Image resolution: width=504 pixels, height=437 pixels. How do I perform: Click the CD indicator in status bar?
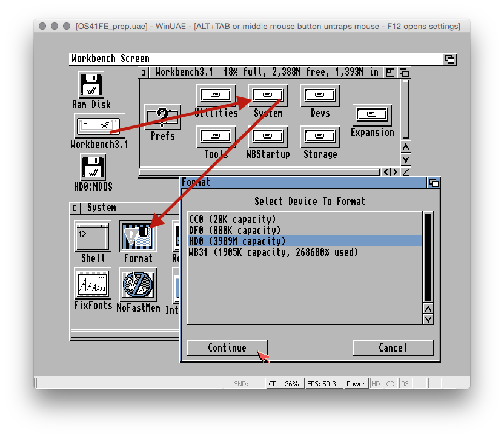tap(390, 383)
